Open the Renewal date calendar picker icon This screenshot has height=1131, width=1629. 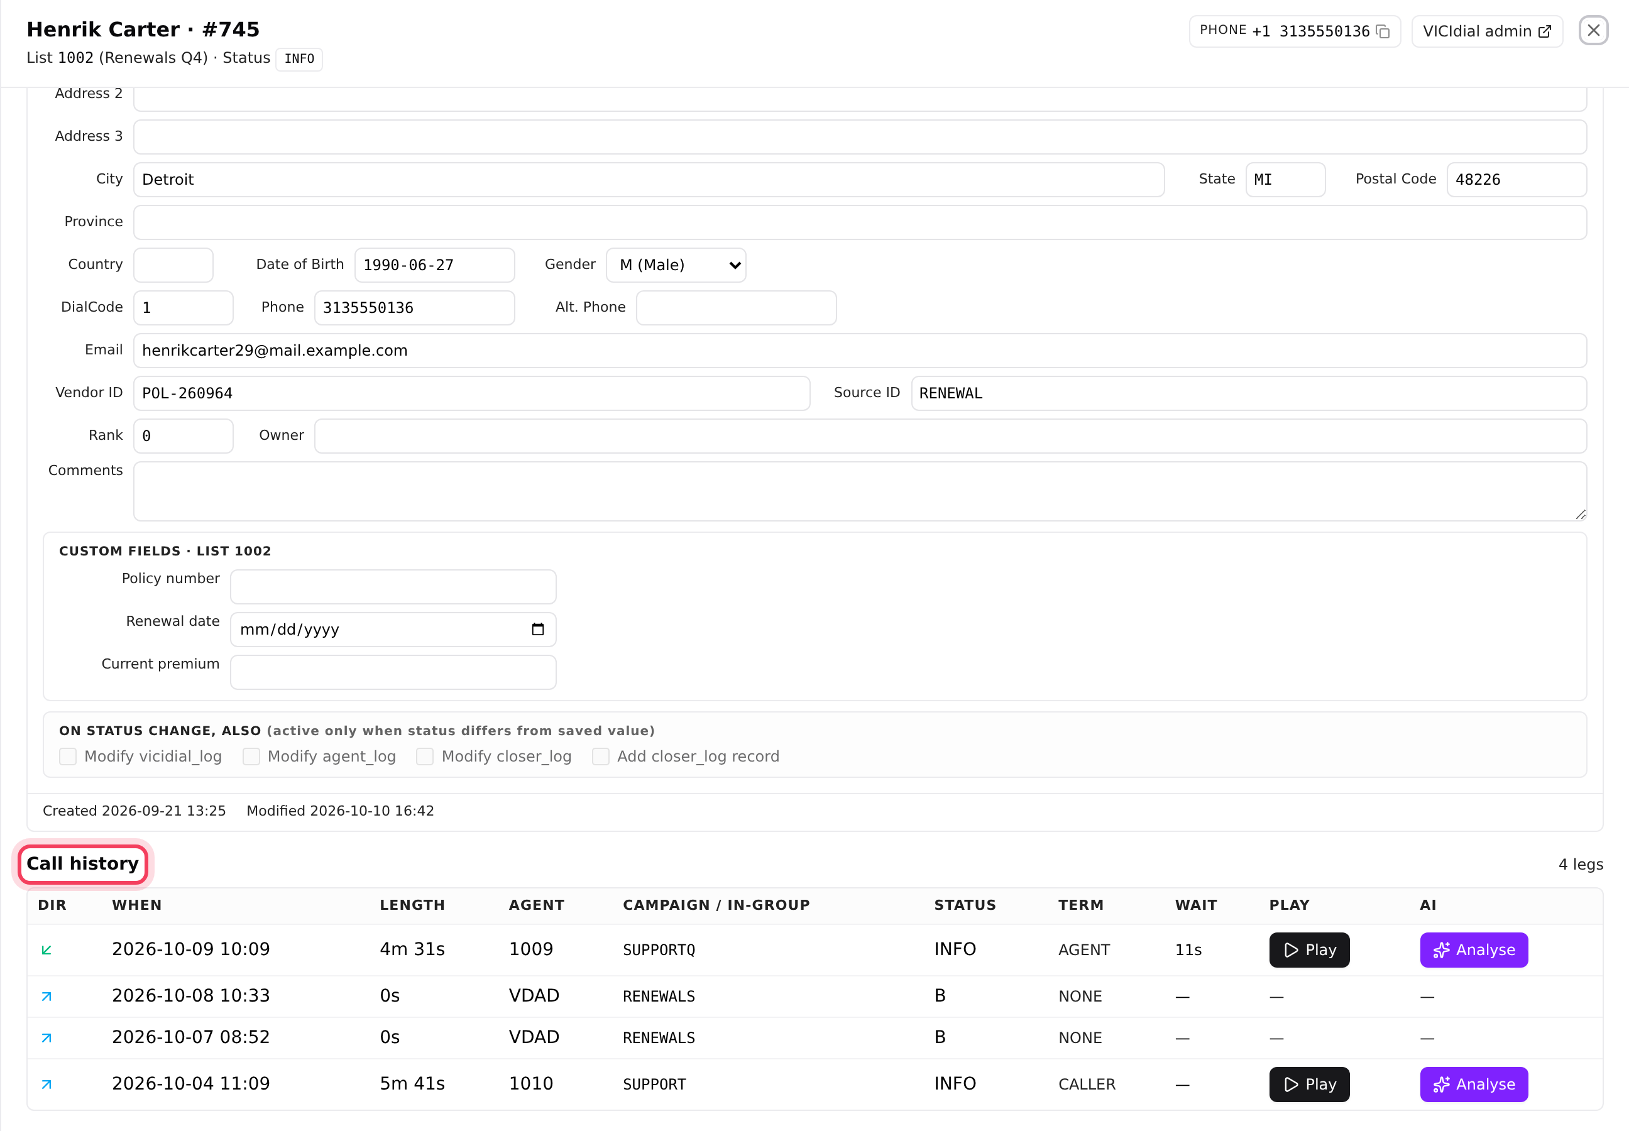click(x=537, y=630)
